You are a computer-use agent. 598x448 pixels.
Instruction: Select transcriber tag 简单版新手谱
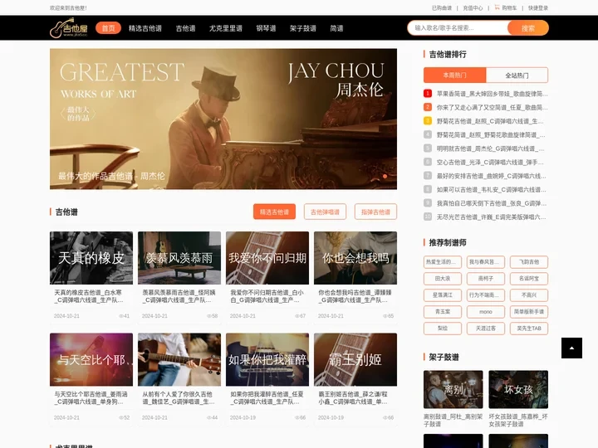529,312
